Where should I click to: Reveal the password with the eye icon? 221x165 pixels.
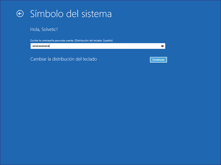pos(162,46)
